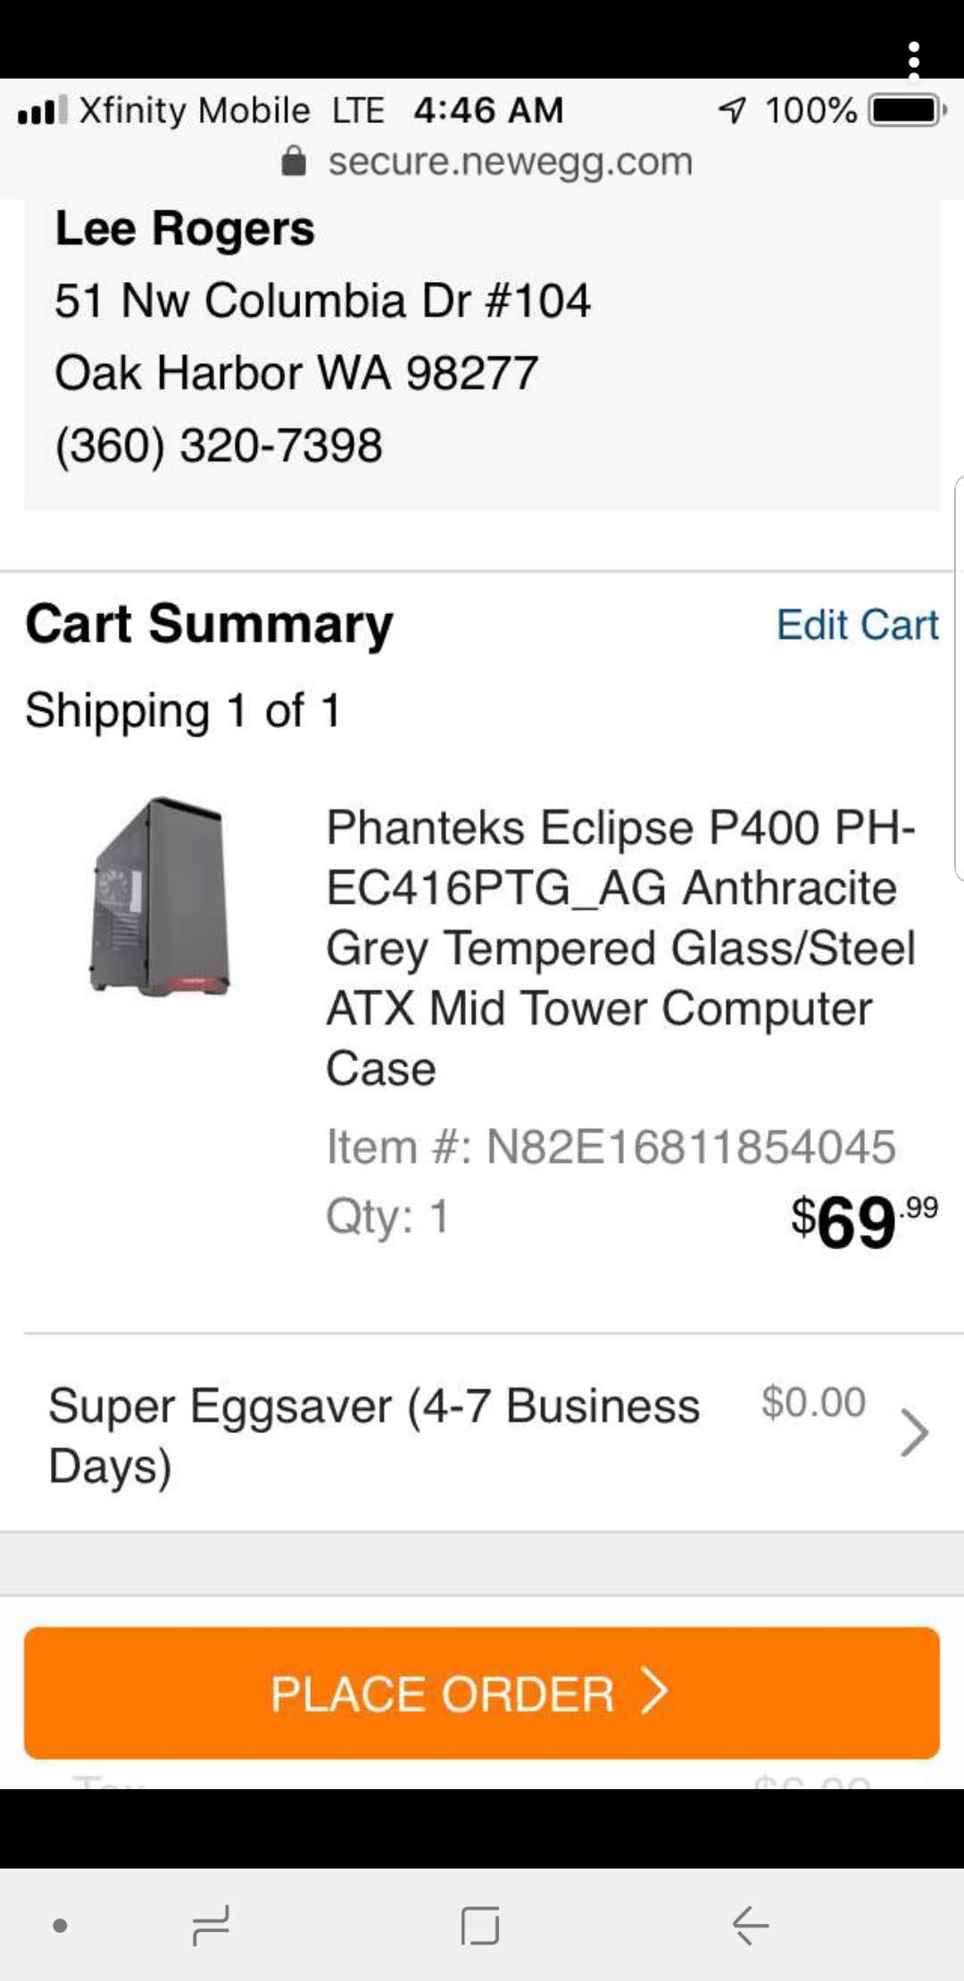Tap the (360) 320-7398 phone number
This screenshot has height=1981, width=964.
point(219,444)
